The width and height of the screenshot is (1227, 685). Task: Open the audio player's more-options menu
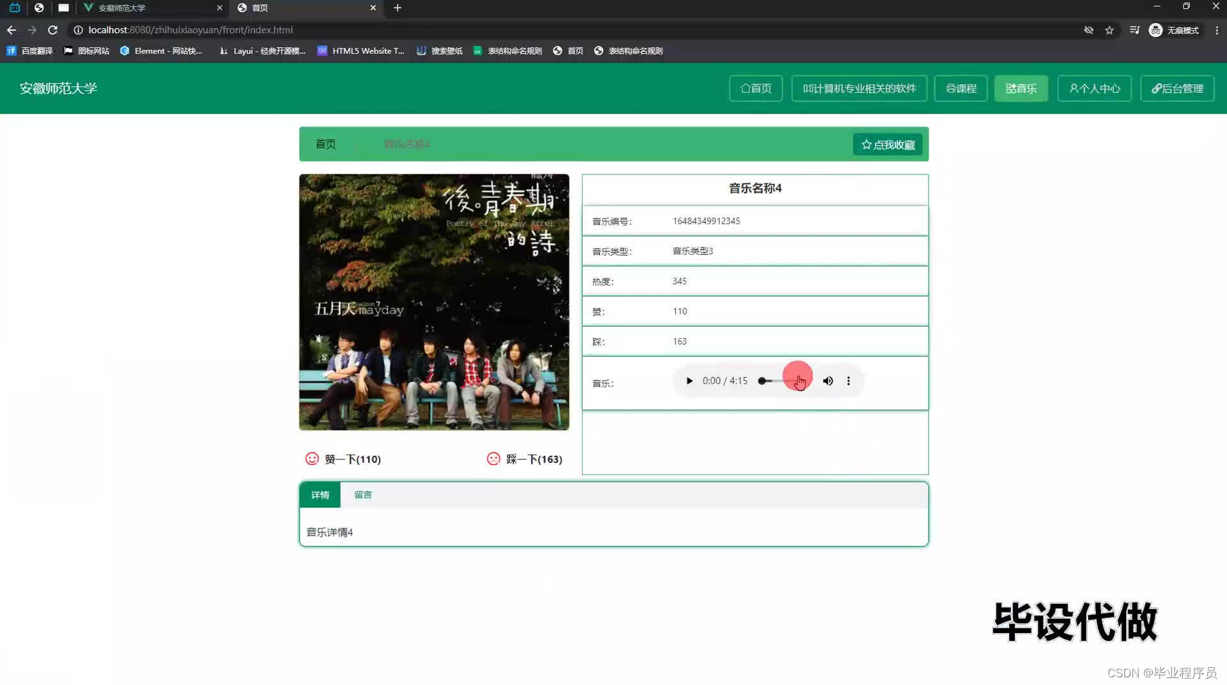[849, 381]
